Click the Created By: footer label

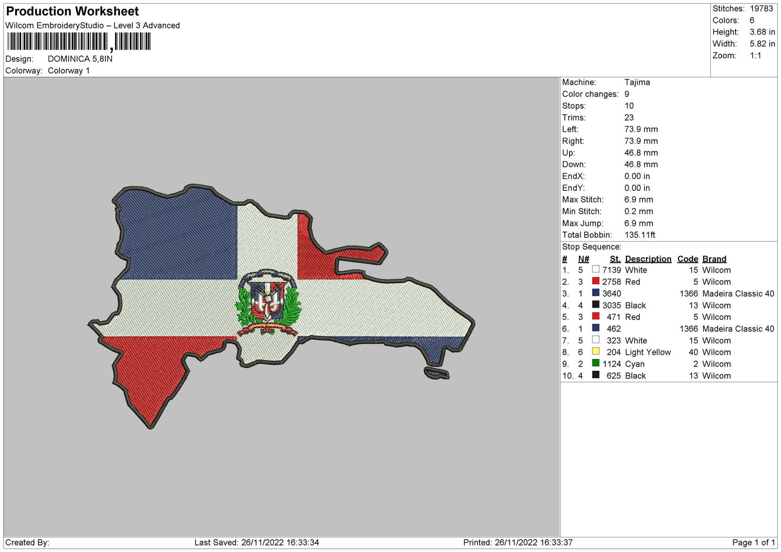click(x=27, y=543)
